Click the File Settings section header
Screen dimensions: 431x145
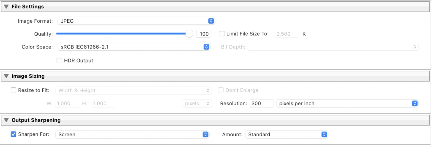(x=28, y=7)
